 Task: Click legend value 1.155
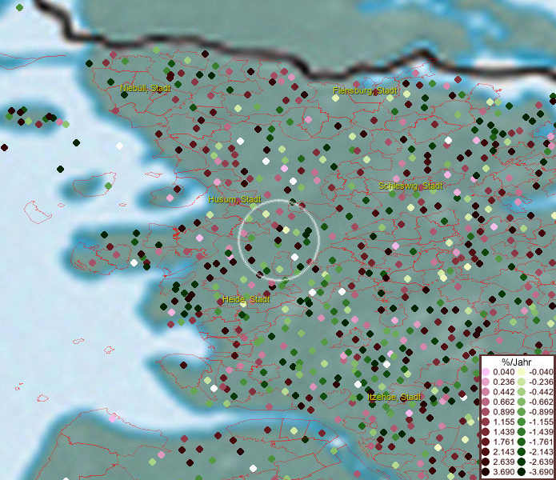point(503,422)
